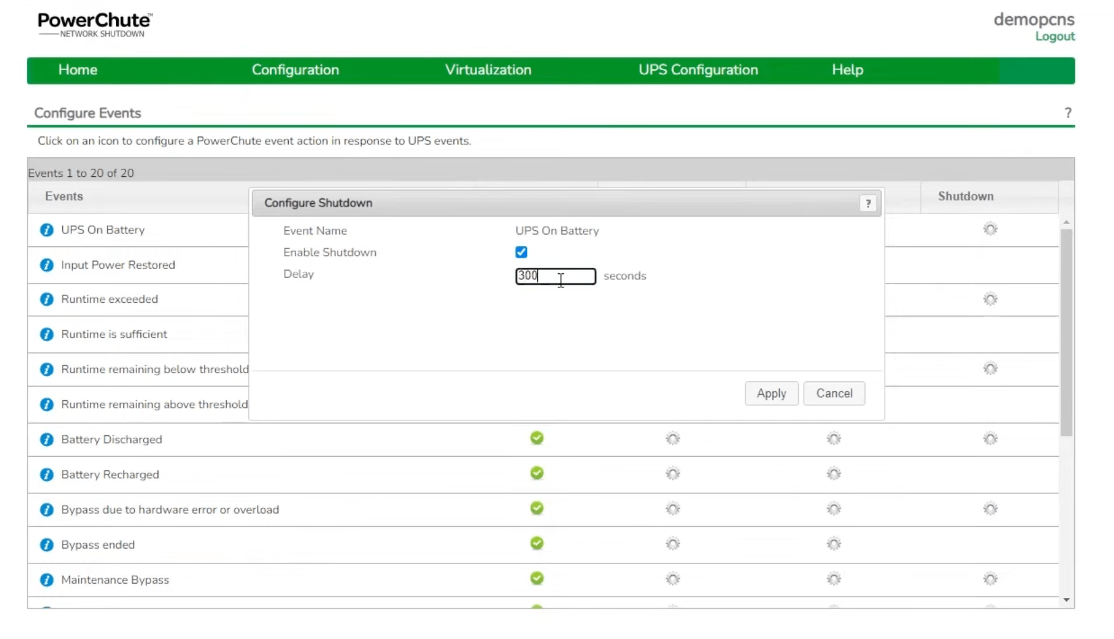Apply the shutdown settings

point(771,393)
